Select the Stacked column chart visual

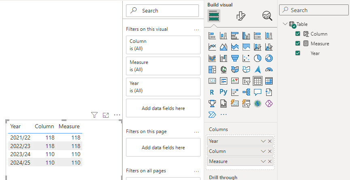224,36
